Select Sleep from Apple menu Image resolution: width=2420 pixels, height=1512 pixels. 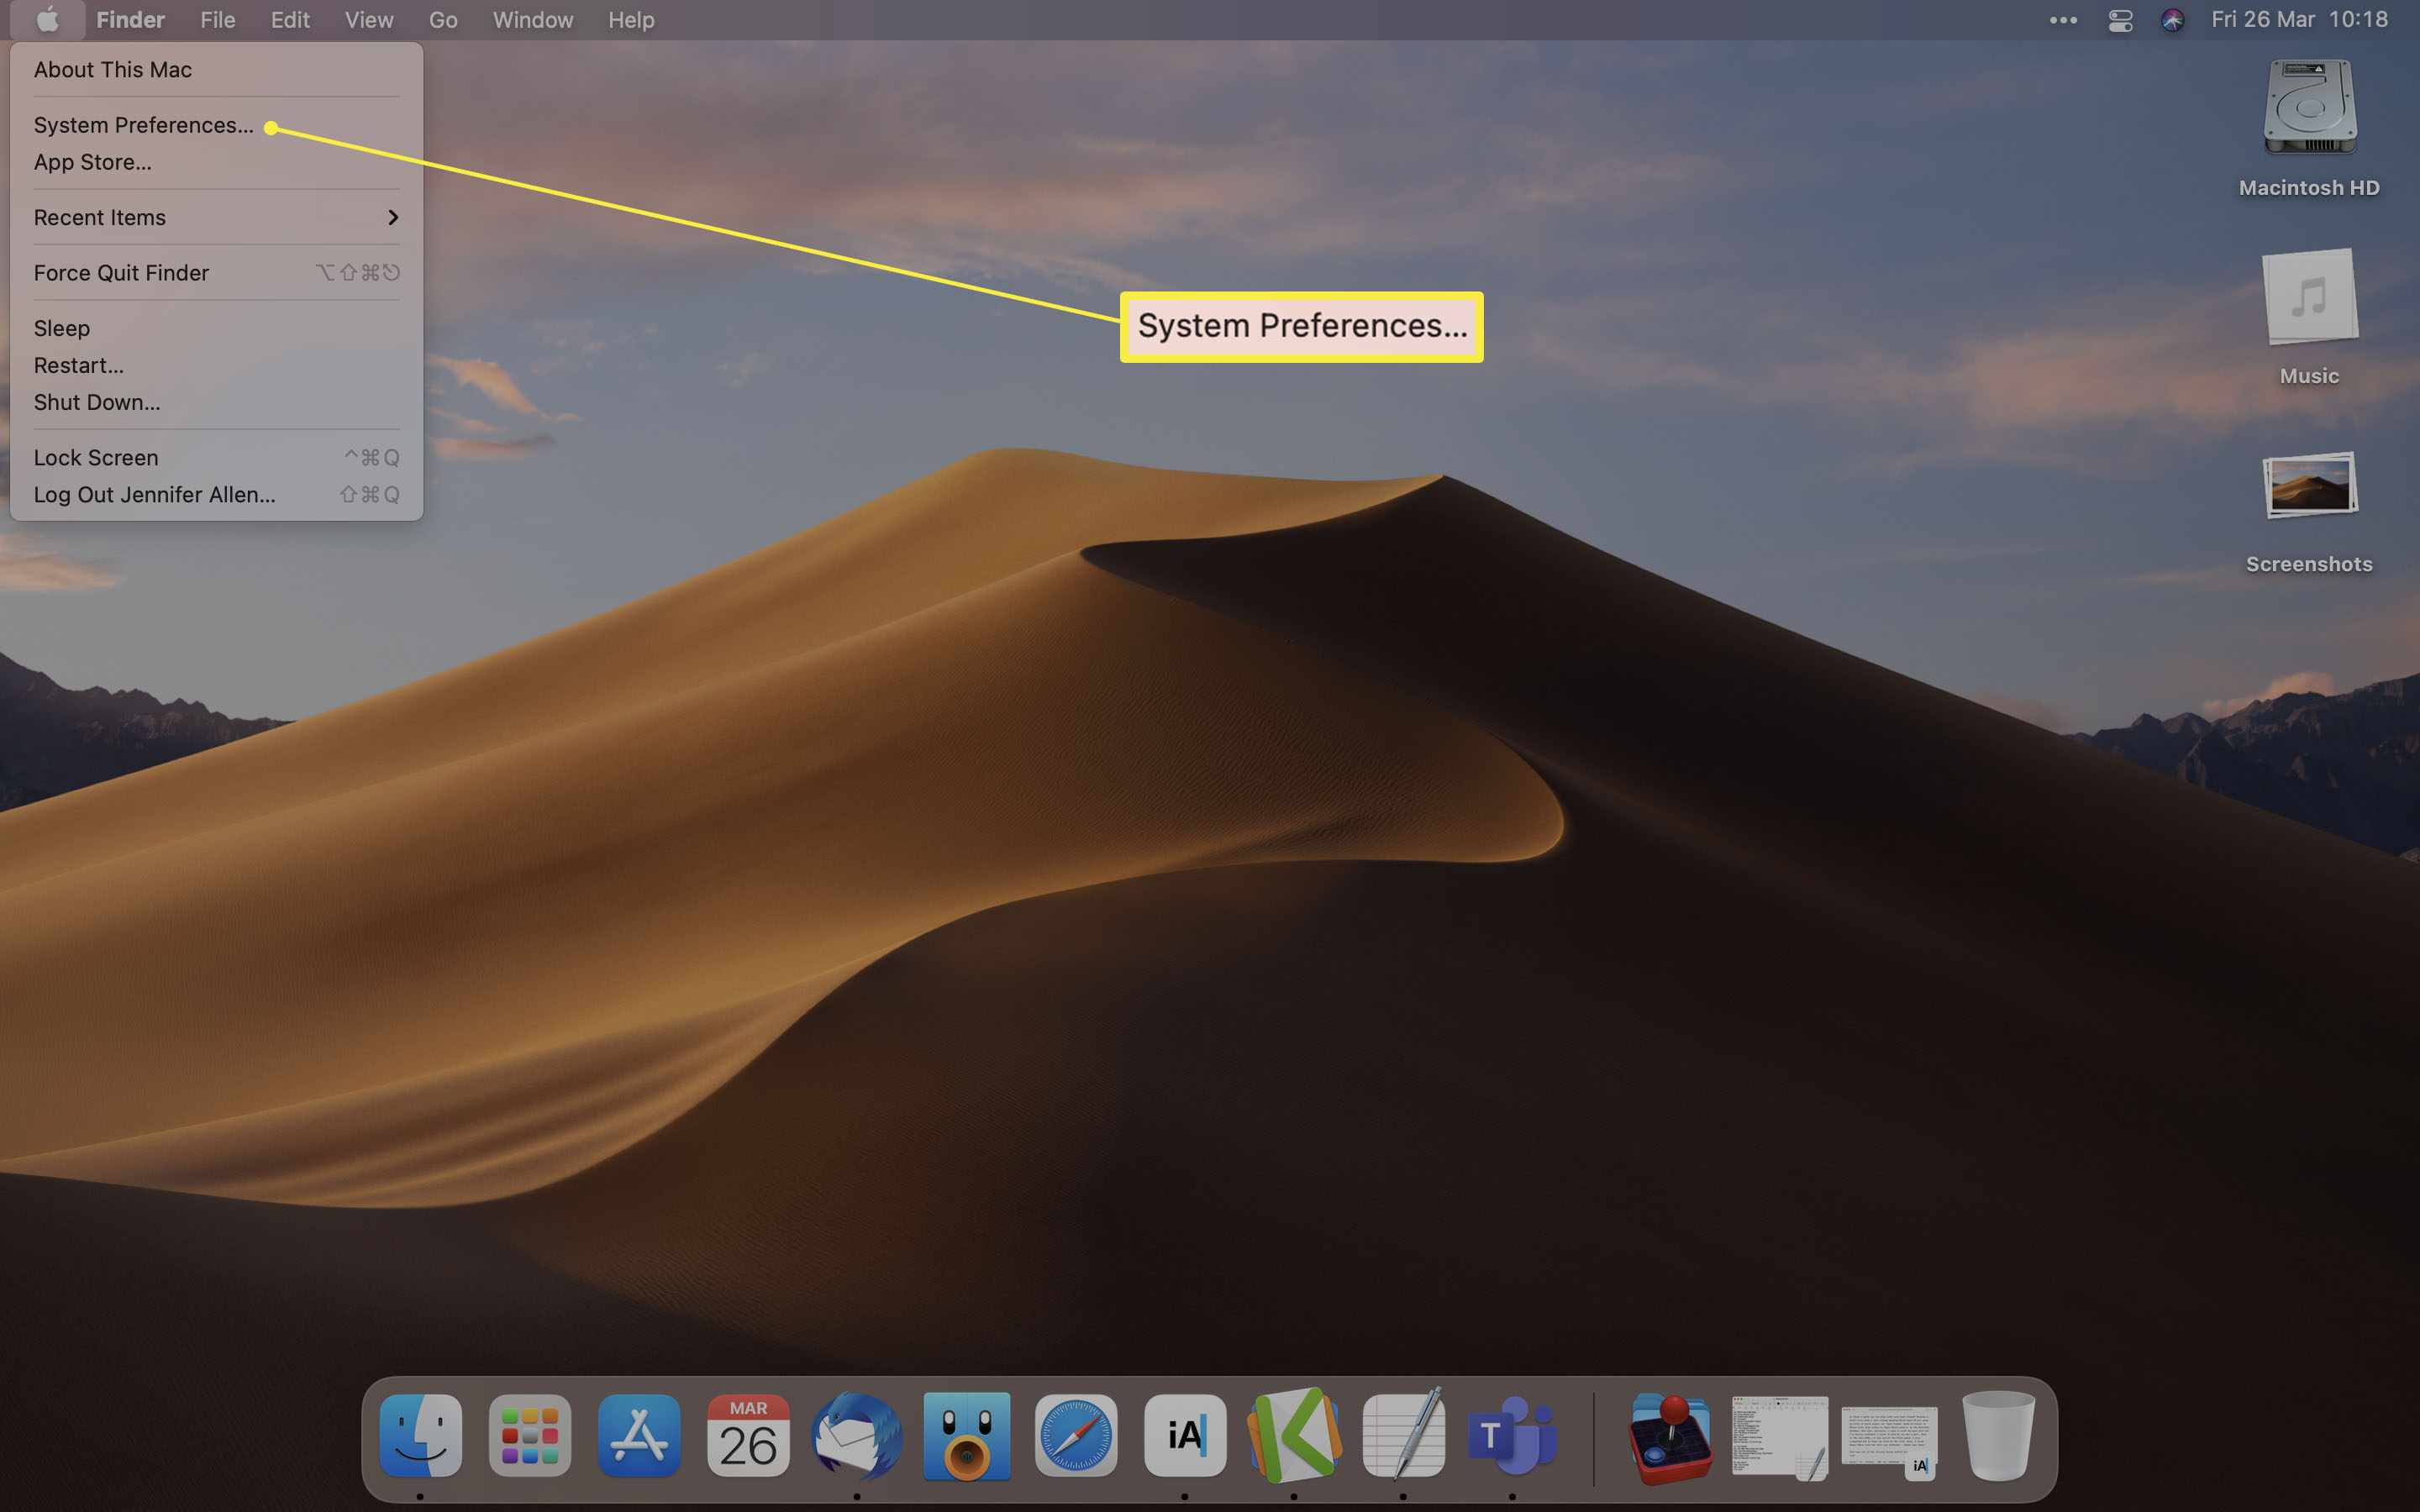click(x=61, y=328)
